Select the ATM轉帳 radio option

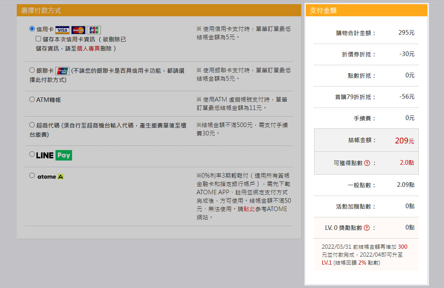[x=32, y=99]
